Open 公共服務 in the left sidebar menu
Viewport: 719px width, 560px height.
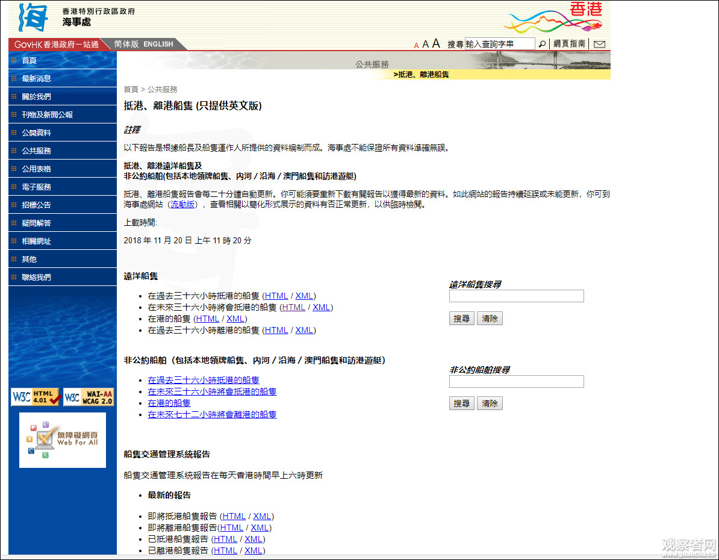pyautogui.click(x=37, y=151)
